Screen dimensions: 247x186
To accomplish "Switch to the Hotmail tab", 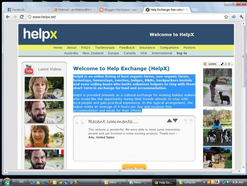I will [x=74, y=10].
